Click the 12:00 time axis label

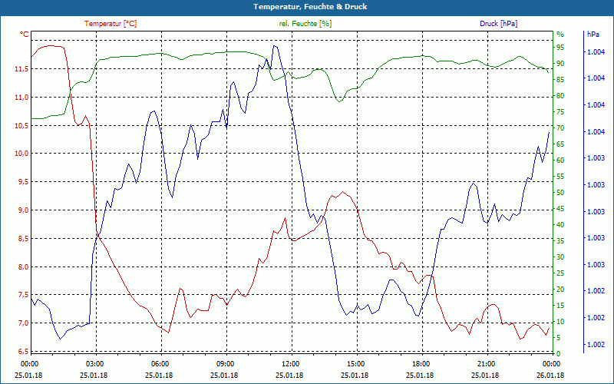[x=290, y=363]
